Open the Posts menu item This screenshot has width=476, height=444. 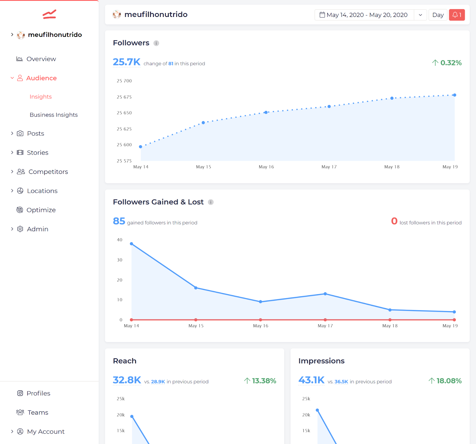(35, 133)
